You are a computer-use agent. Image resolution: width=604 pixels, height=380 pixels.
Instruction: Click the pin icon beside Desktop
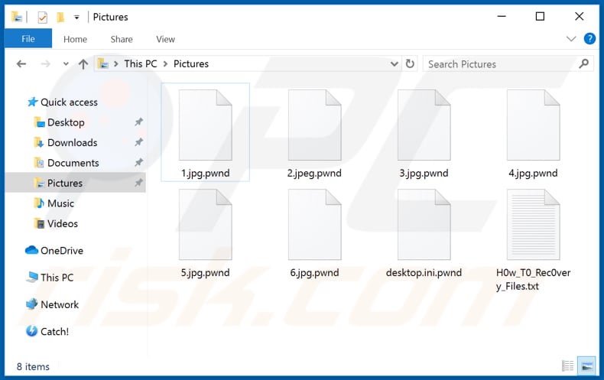138,122
